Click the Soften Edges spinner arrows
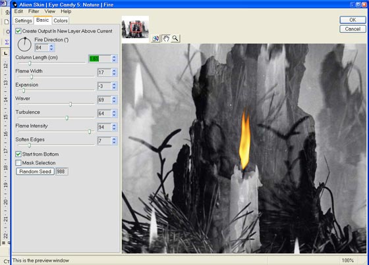The height and width of the screenshot is (265, 369). (x=114, y=141)
